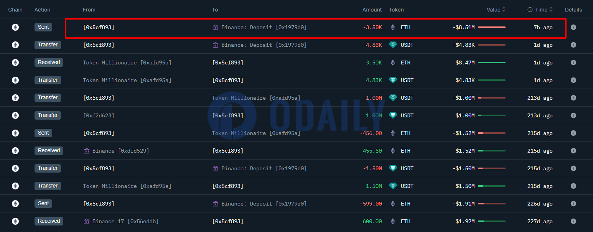Click the Amount column header

(x=372, y=10)
